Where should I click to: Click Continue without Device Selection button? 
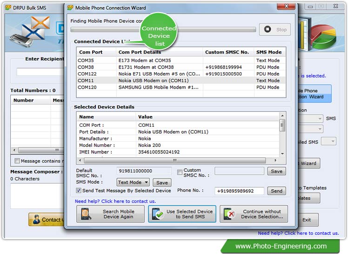point(254,214)
